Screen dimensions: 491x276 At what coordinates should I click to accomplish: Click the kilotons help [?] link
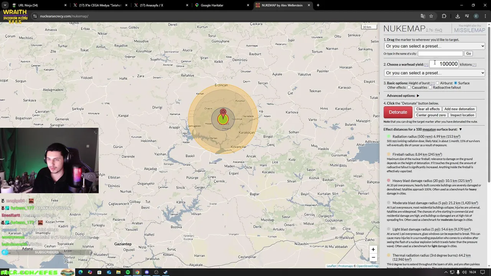[474, 65]
